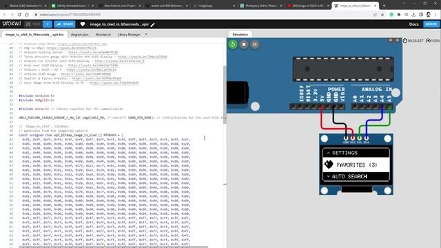Click the editor horizontal scrollbar

(x=113, y=247)
